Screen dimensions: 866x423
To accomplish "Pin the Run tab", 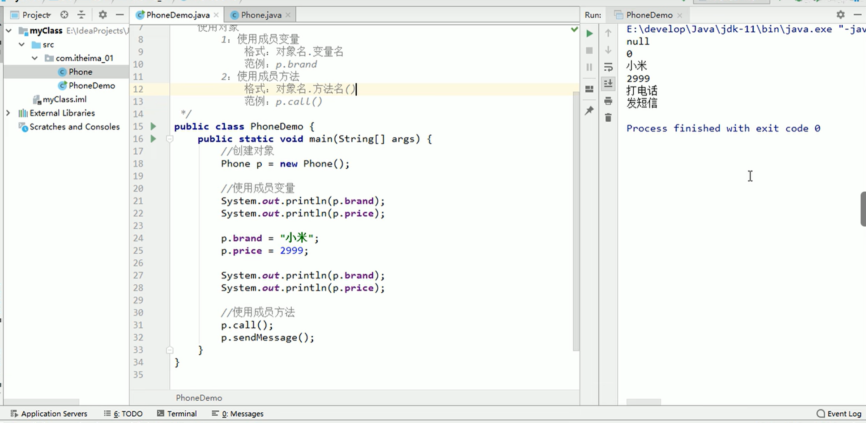I will (589, 110).
